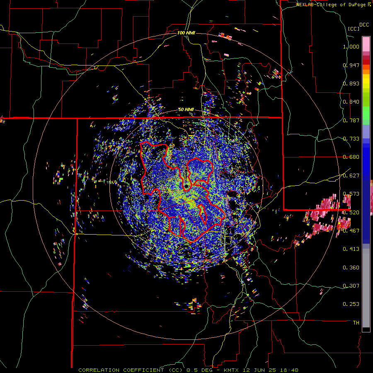Image resolution: width=373 pixels, height=373 pixels.
Task: Select the 0.413 legend value
Action: [x=351, y=249]
